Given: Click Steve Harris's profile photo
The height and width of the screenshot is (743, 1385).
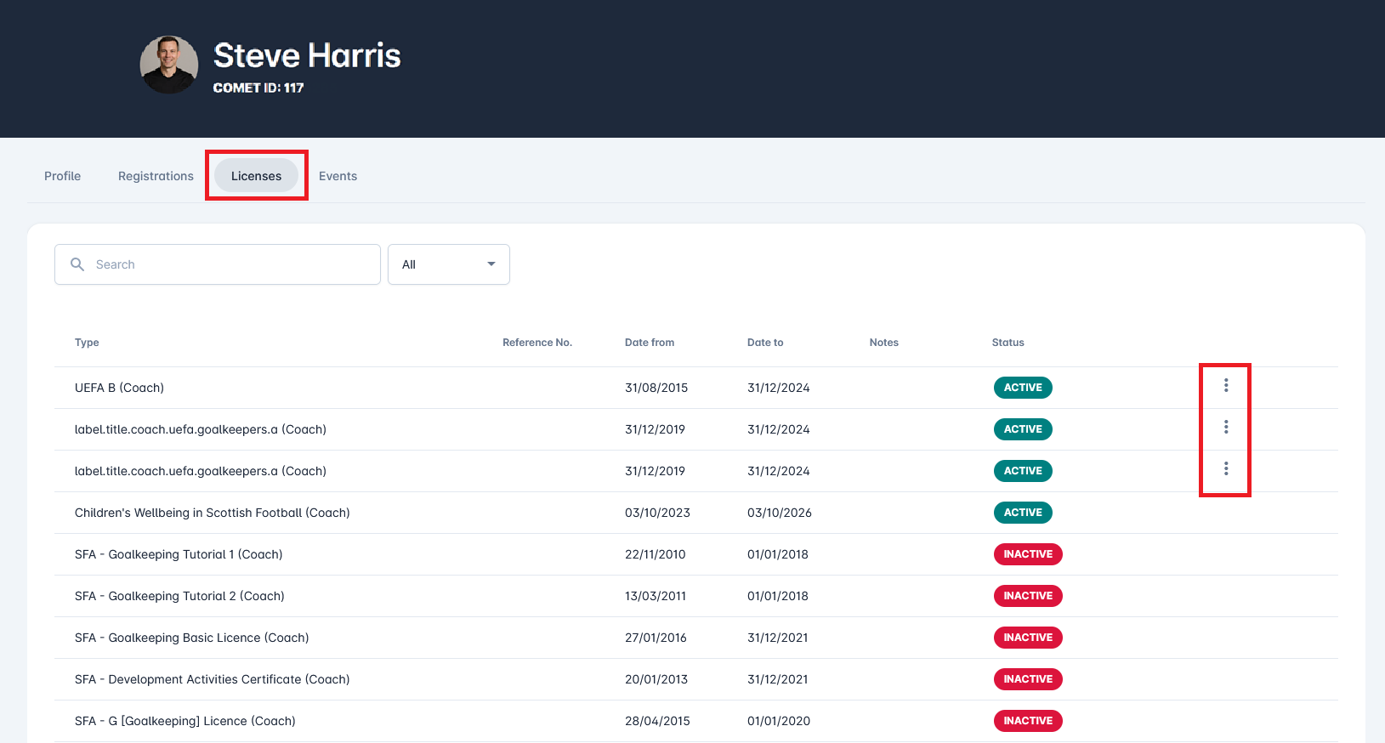Looking at the screenshot, I should pos(169,65).
